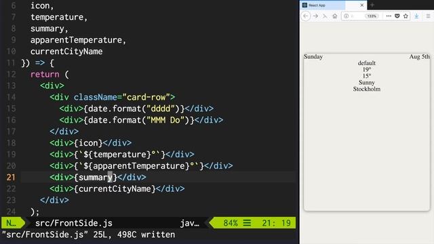Image resolution: width=434 pixels, height=244 pixels.
Task: Click 'Aug 5th' date on the card
Action: [x=419, y=57]
